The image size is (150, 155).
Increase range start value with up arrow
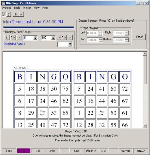(35, 37)
